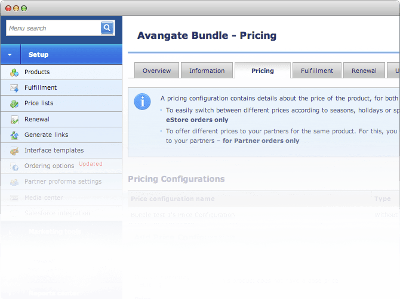Switch to the Fulfillment tab
The width and height of the screenshot is (400, 299).
[x=317, y=71]
